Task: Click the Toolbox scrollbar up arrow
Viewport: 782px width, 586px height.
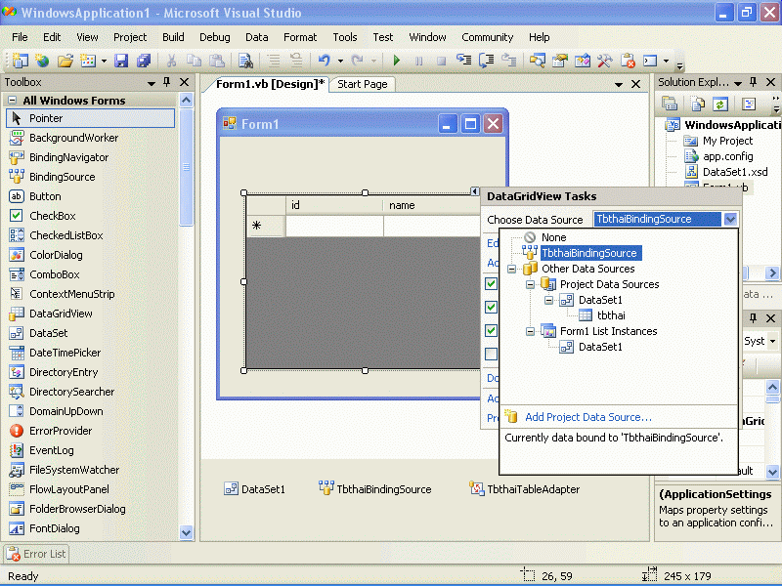Action: [186, 101]
